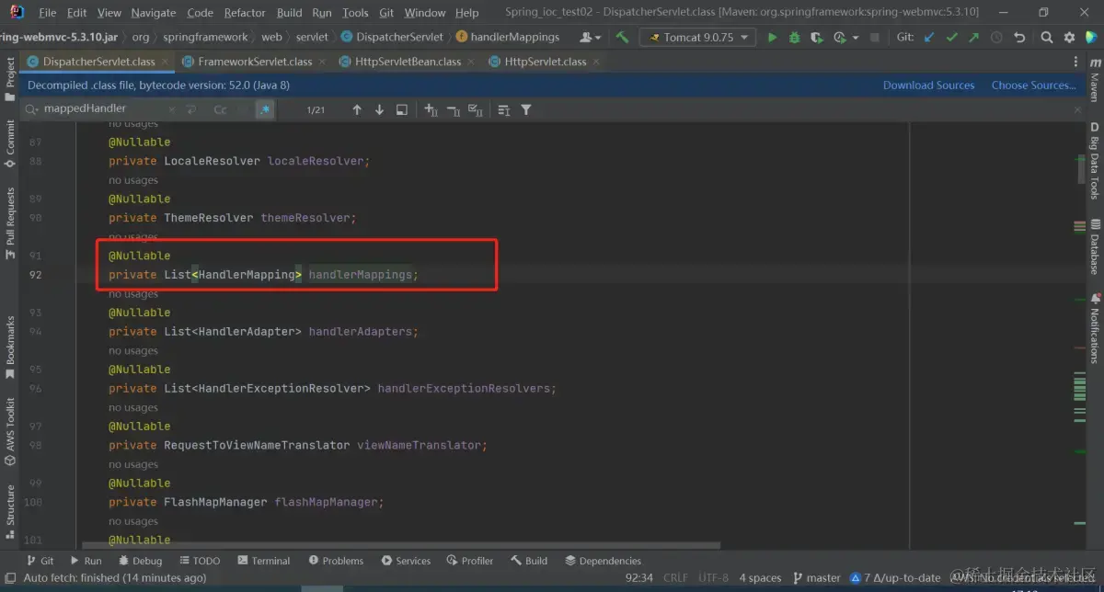Close the DispatcherServlet.class tab
1104x592 pixels.
[166, 62]
